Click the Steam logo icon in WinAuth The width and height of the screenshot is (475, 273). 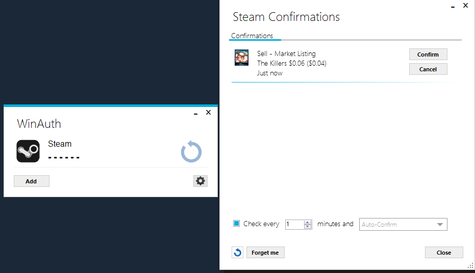coord(28,151)
